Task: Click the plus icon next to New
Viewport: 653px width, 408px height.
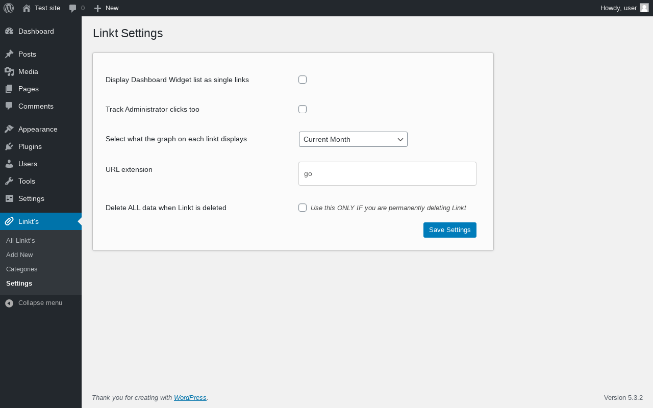Action: coord(98,8)
